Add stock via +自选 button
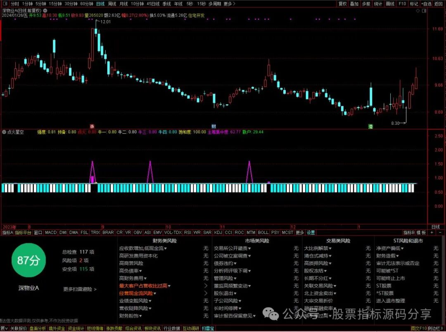 tap(426, 4)
